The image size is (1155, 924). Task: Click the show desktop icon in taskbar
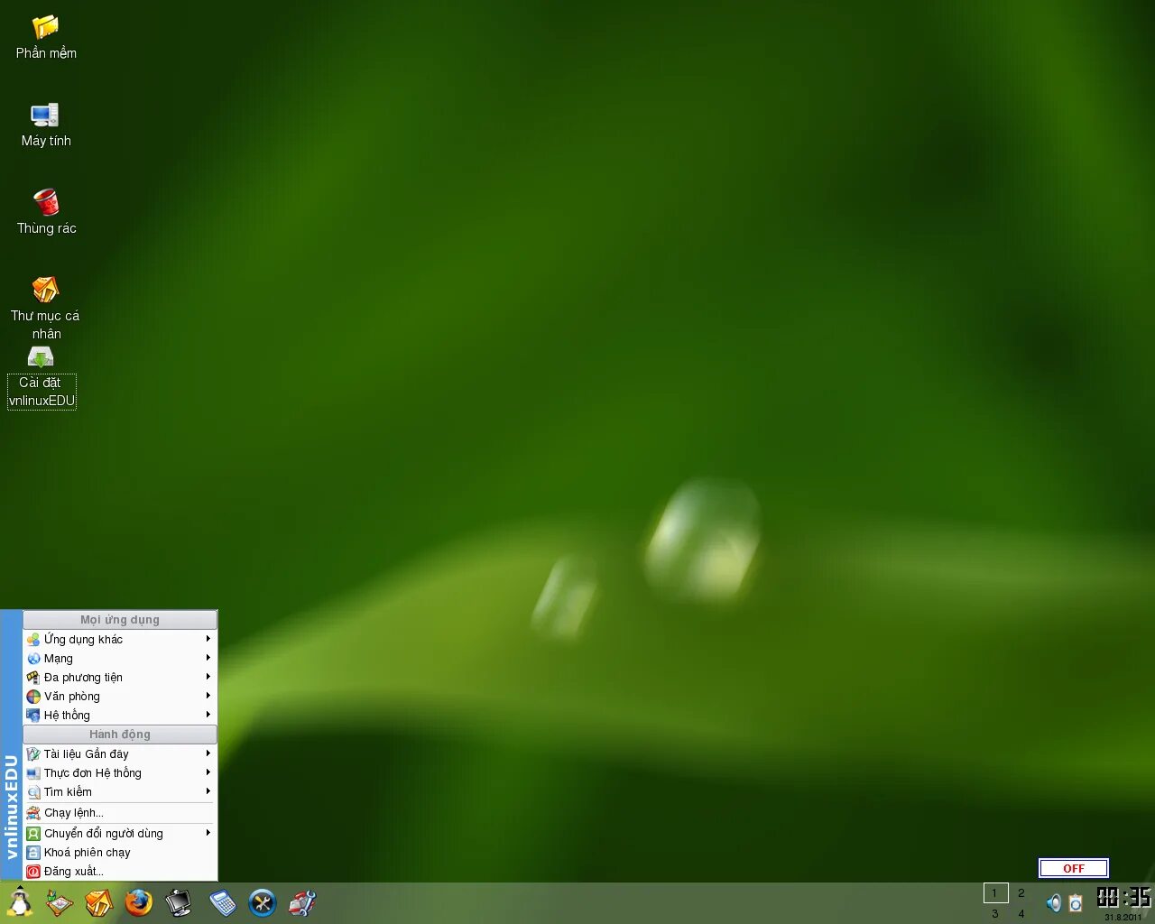point(60,902)
